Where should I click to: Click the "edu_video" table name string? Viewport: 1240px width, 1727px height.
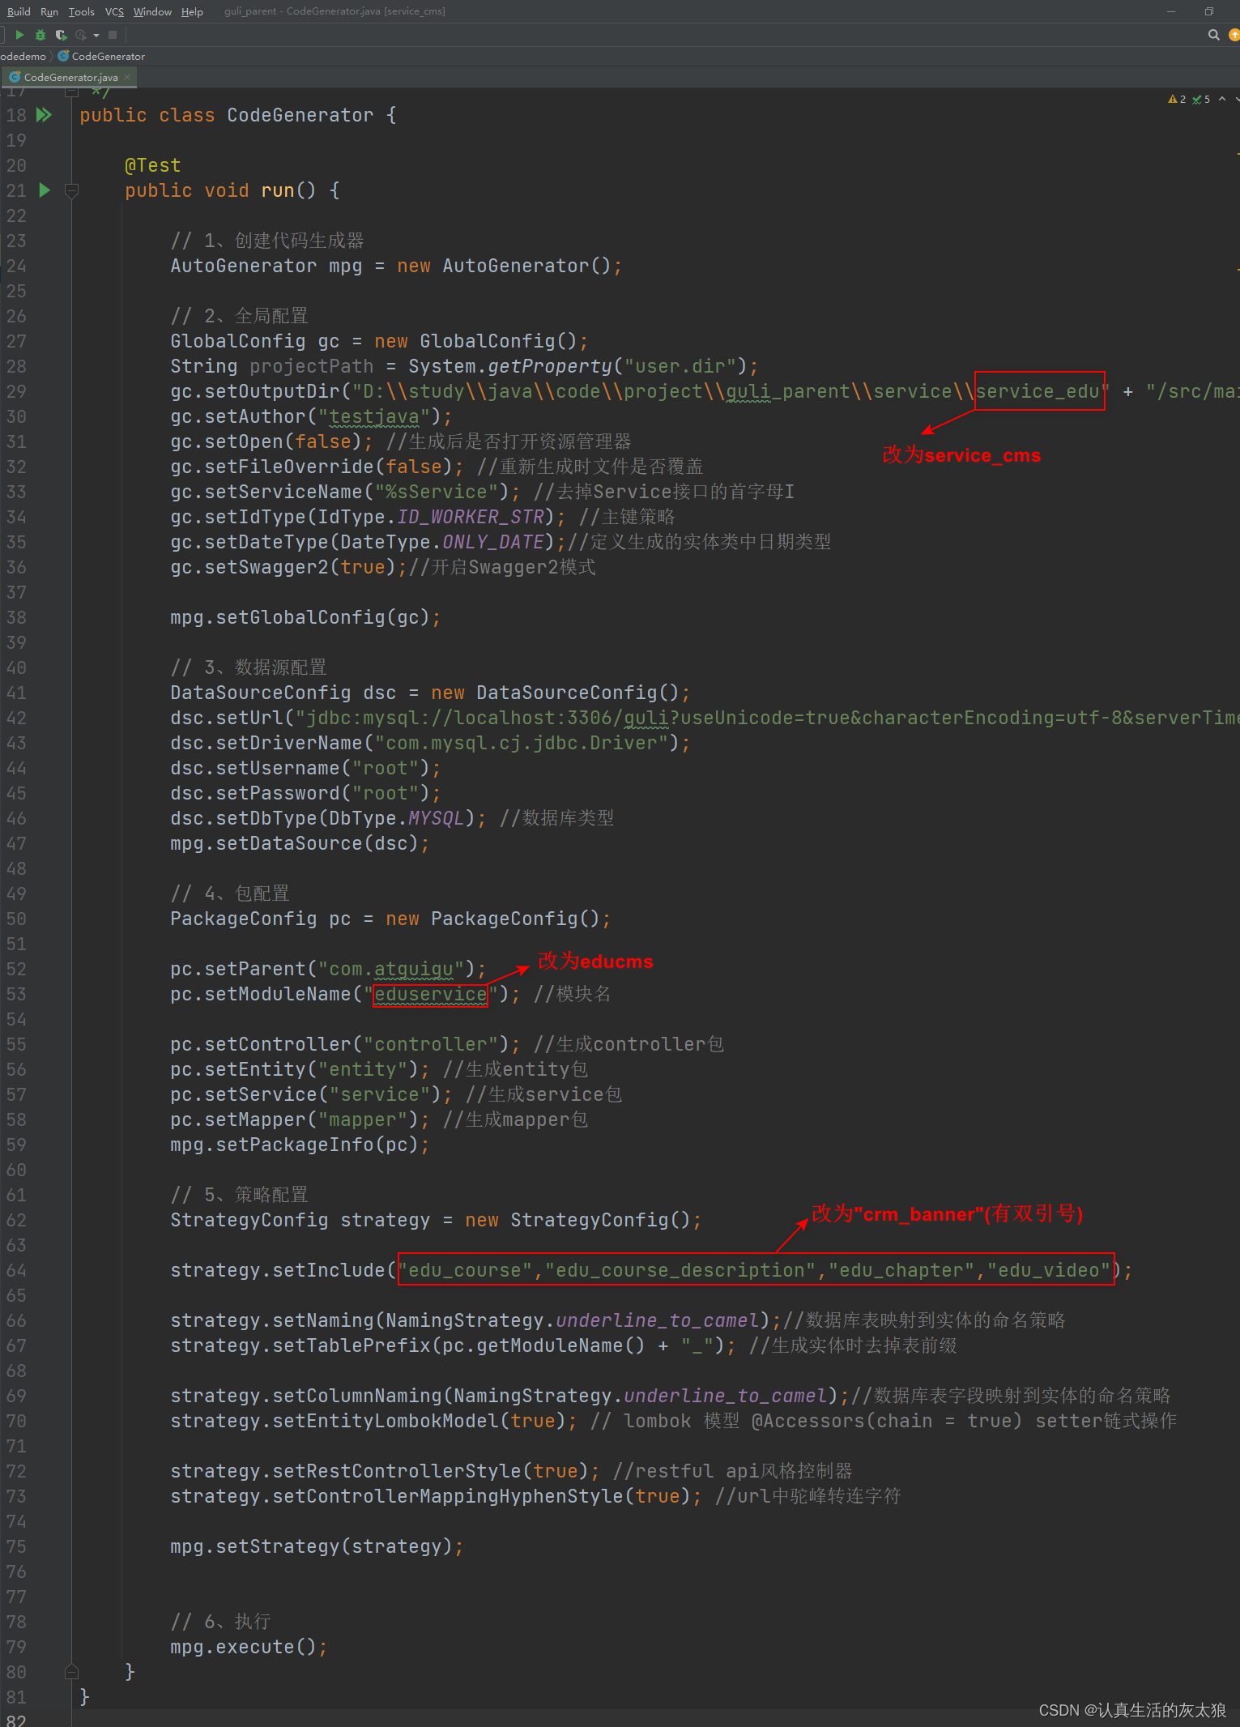1049,1270
